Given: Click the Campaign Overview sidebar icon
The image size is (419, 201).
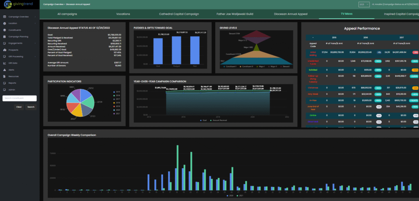Looking at the screenshot, I should pyautogui.click(x=4, y=17).
